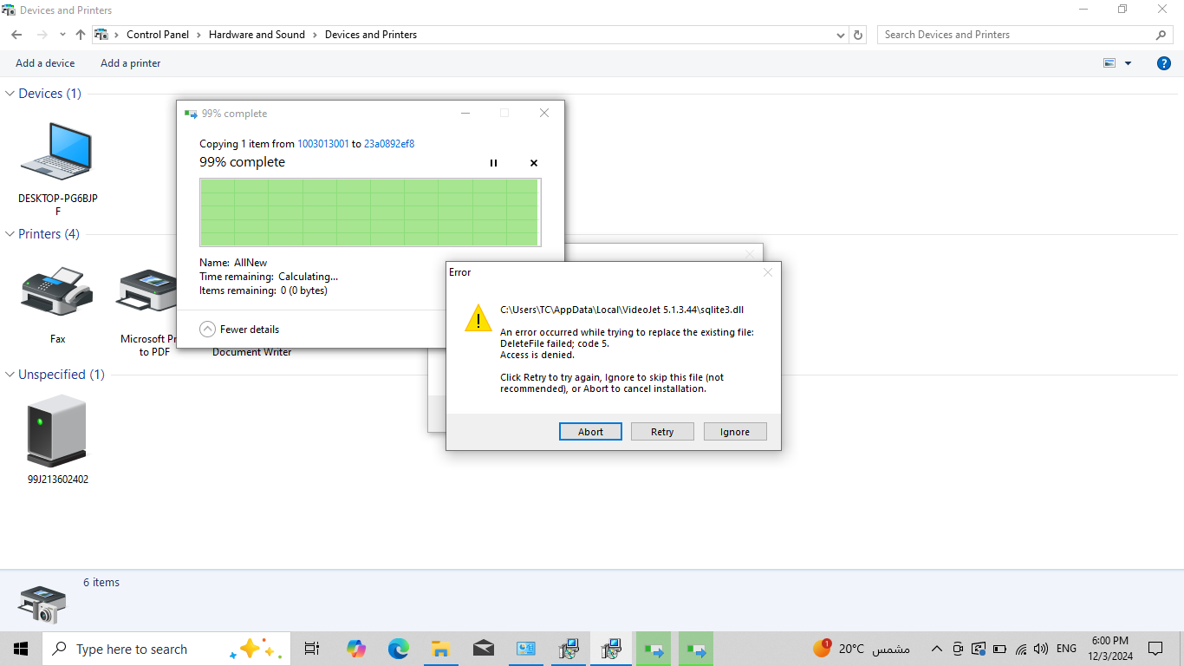The image size is (1184, 666).
Task: Select the Microsoft Print to PDF icon
Action: [147, 292]
